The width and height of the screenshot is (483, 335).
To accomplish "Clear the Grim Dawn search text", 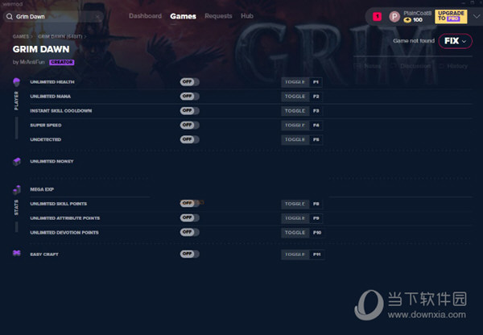I will (x=97, y=16).
